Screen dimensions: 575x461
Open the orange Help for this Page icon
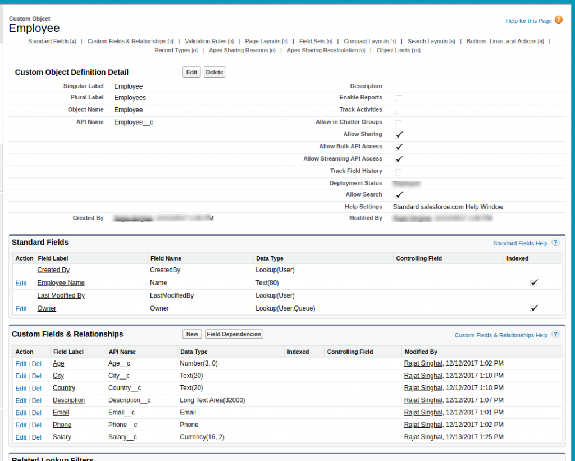(x=559, y=20)
